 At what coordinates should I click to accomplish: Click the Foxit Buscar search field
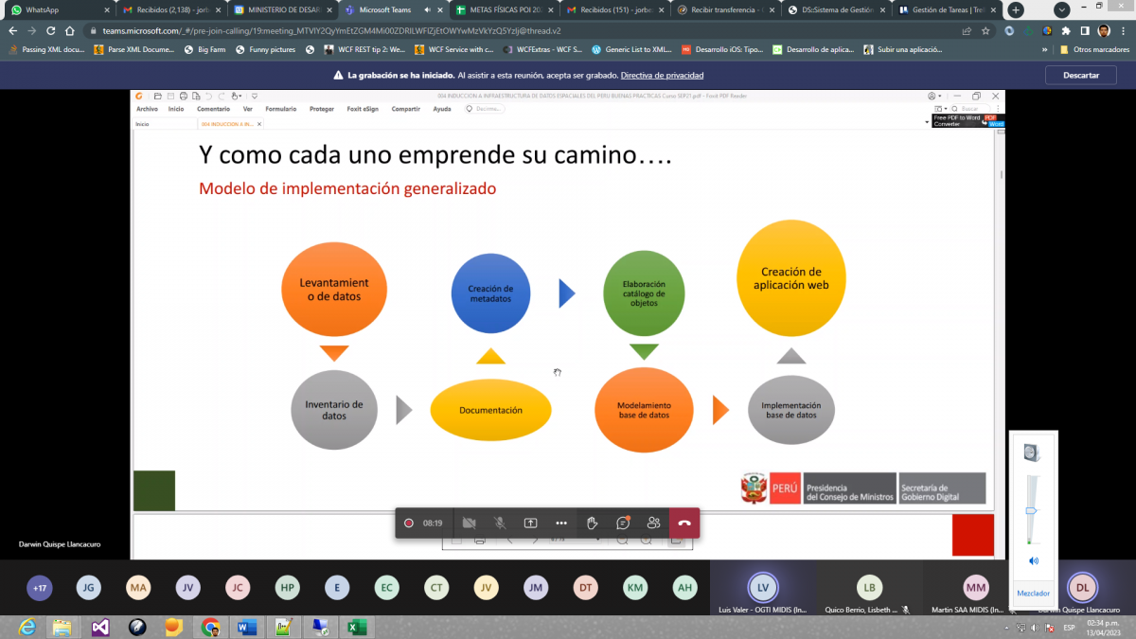[x=970, y=109]
